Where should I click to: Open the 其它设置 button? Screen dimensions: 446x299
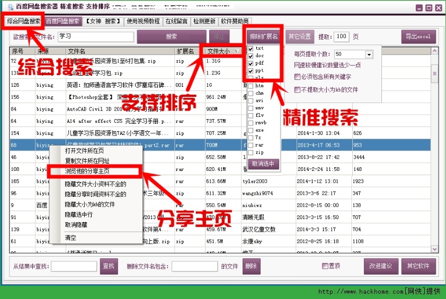click(x=300, y=37)
